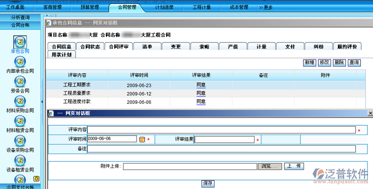The width and height of the screenshot is (373, 189).
Task: Click the 新增 button
Action: (309, 62)
